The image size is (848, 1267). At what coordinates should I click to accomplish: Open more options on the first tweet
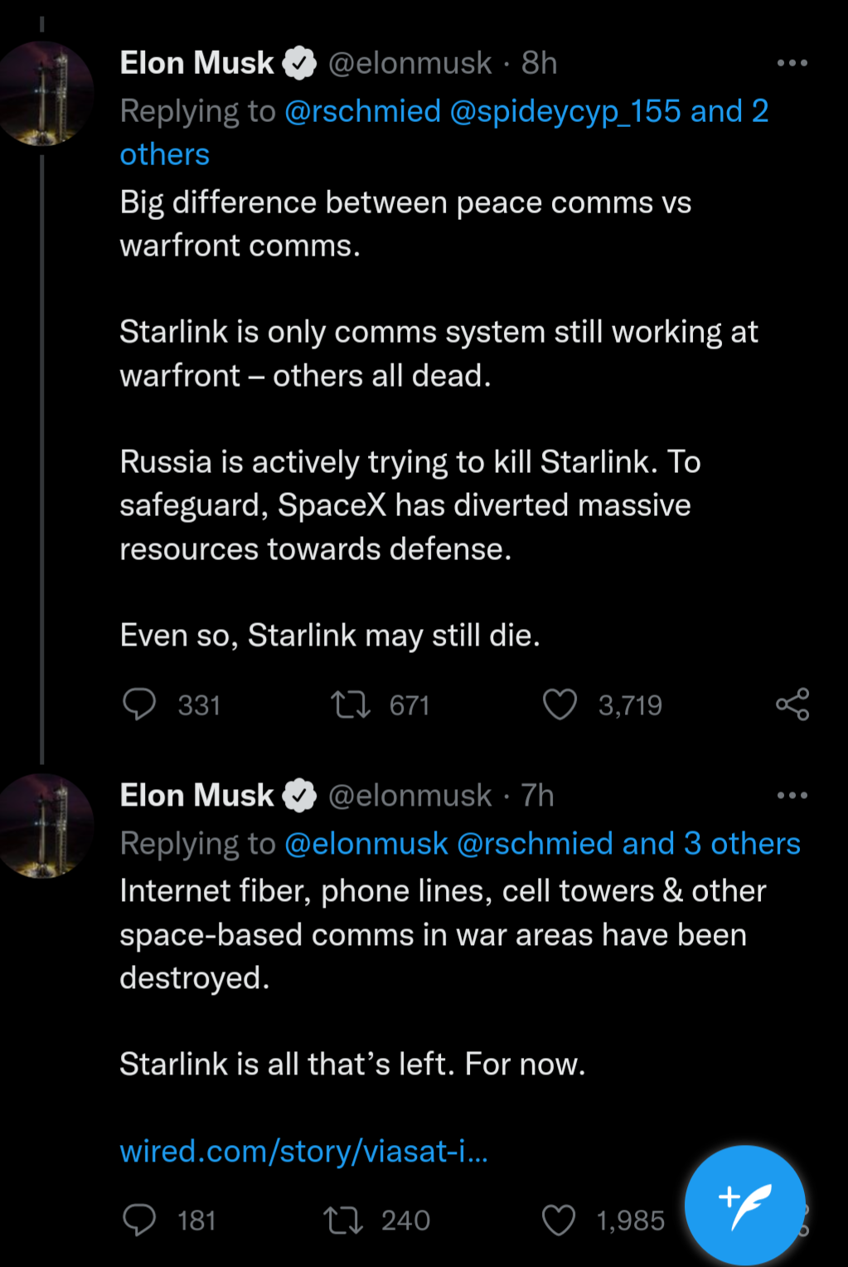click(x=792, y=63)
